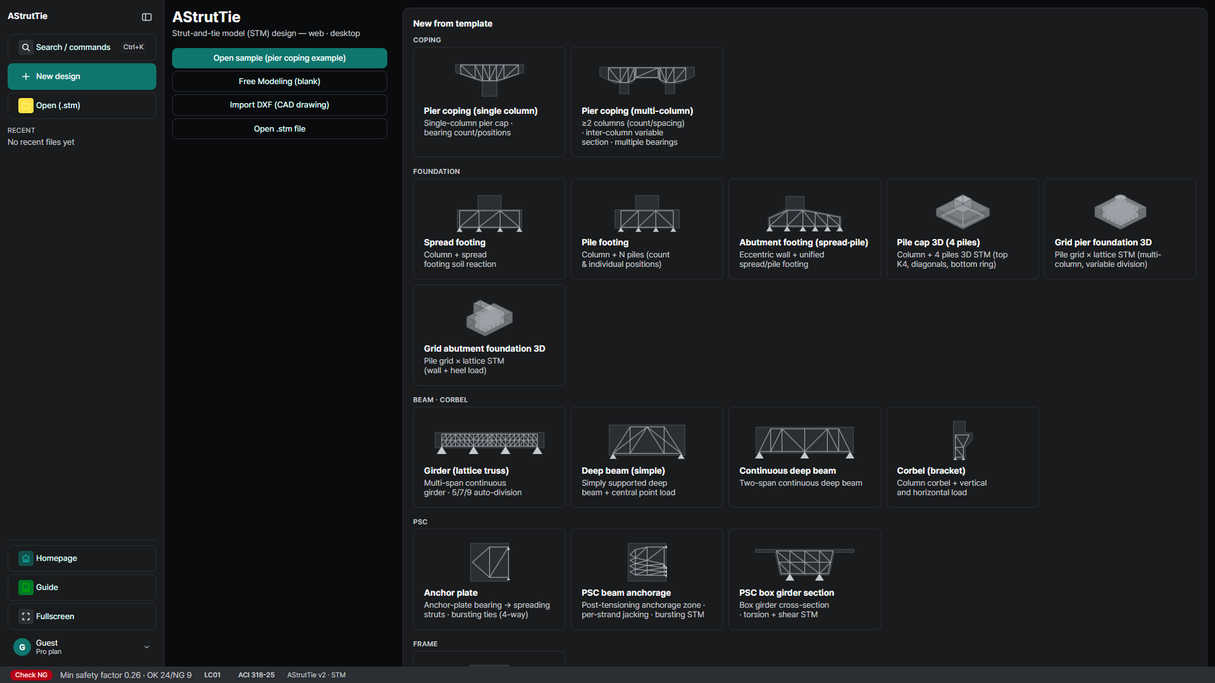Select the Grid pier foundation 3D icon
1215x683 pixels.
pyautogui.click(x=1120, y=211)
